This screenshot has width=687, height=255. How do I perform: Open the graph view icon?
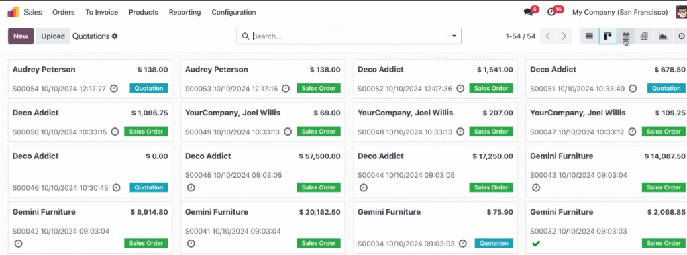pyautogui.click(x=662, y=36)
